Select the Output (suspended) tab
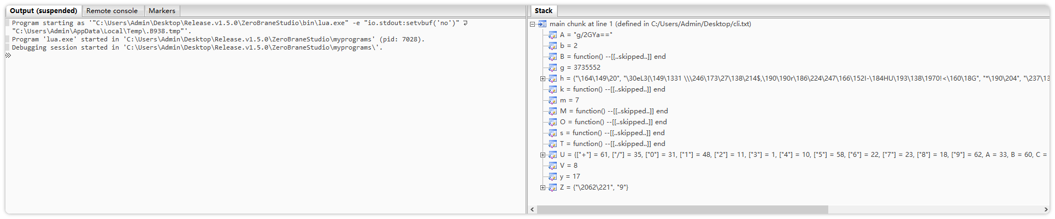 (44, 11)
